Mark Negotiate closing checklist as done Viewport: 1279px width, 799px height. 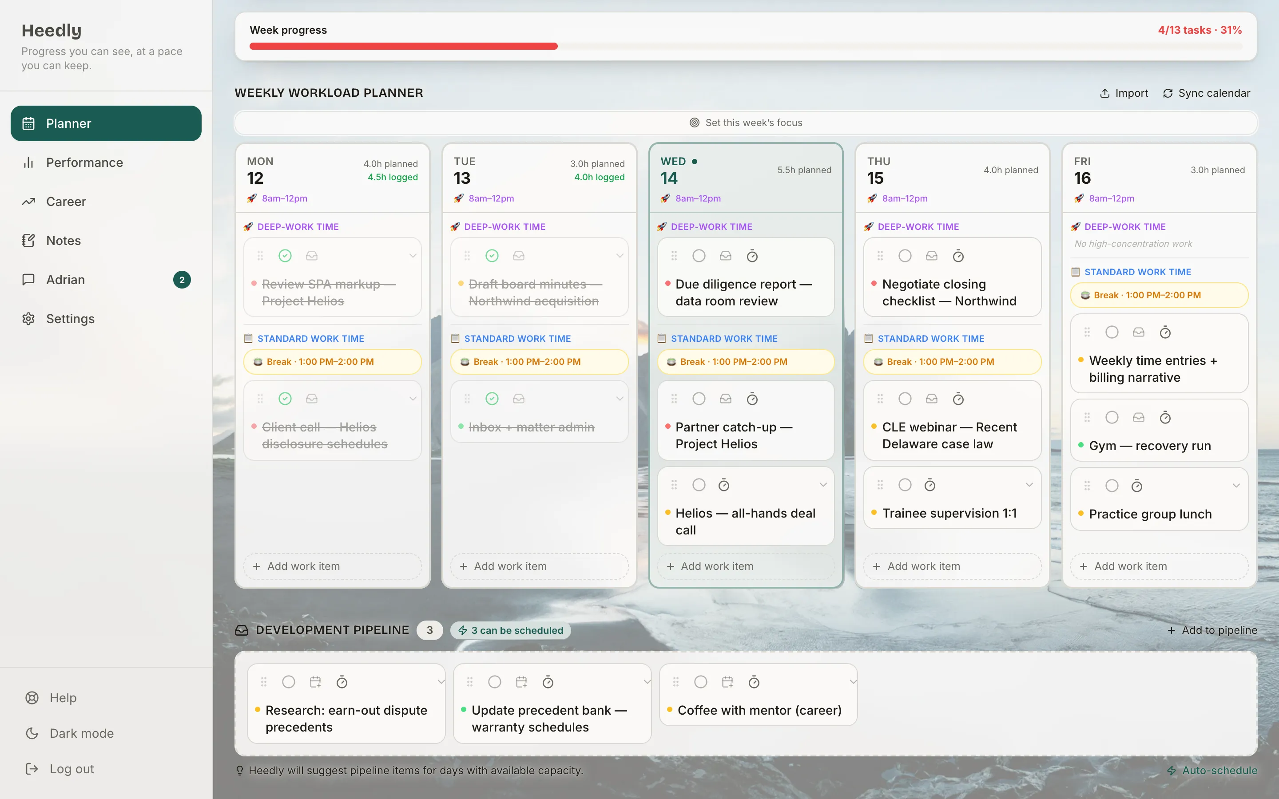click(x=905, y=256)
